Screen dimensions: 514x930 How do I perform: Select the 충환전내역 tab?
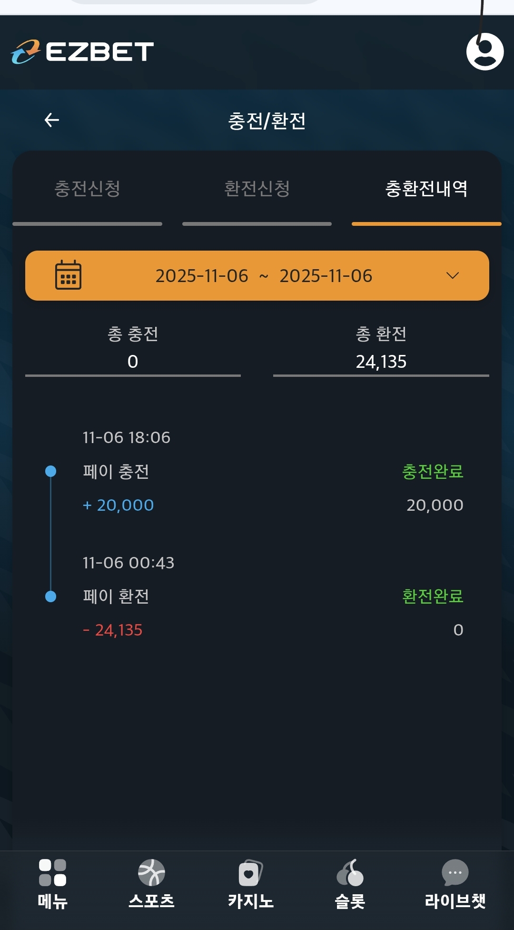point(426,189)
